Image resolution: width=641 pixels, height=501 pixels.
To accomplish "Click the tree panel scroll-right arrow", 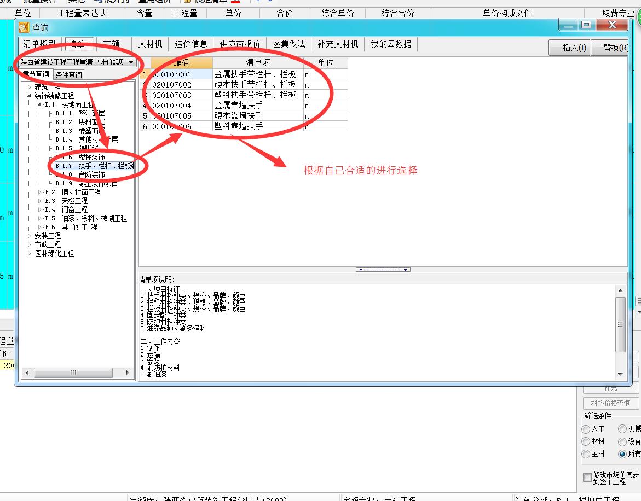I will pyautogui.click(x=128, y=372).
